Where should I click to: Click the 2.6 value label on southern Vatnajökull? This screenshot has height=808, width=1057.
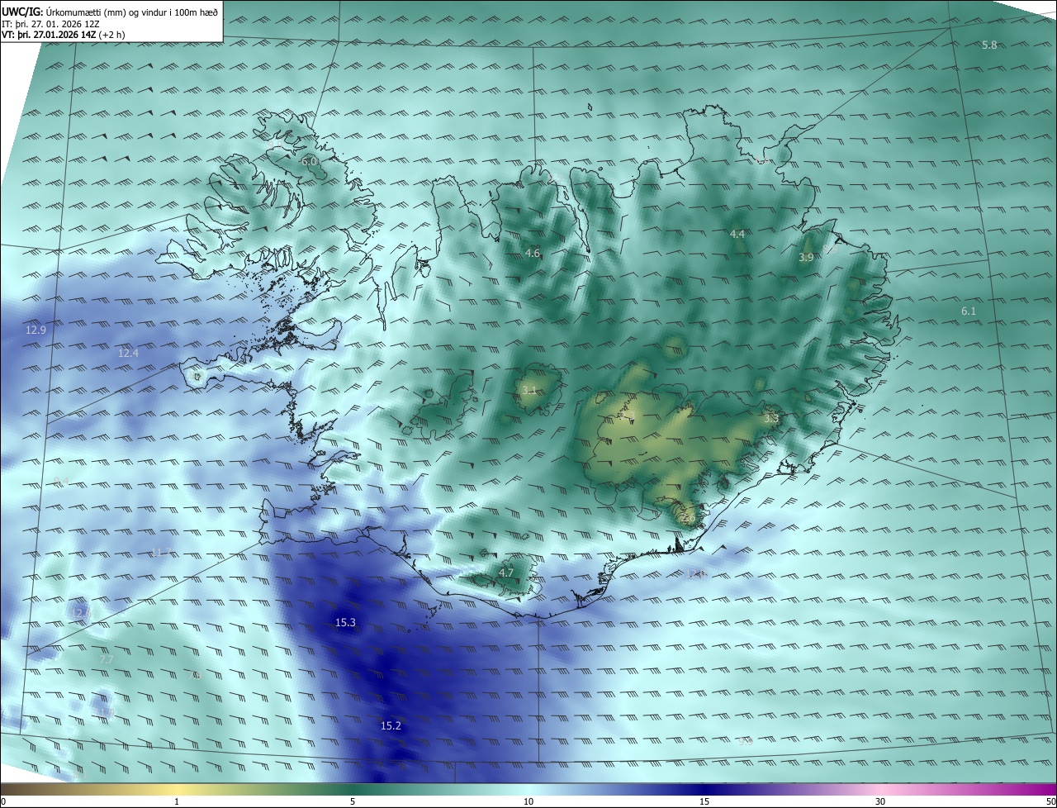[x=689, y=518]
